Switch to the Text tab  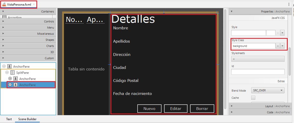[9, 119]
